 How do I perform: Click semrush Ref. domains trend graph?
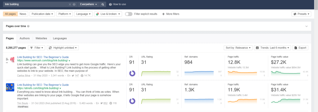pyautogui.click(x=199, y=73)
